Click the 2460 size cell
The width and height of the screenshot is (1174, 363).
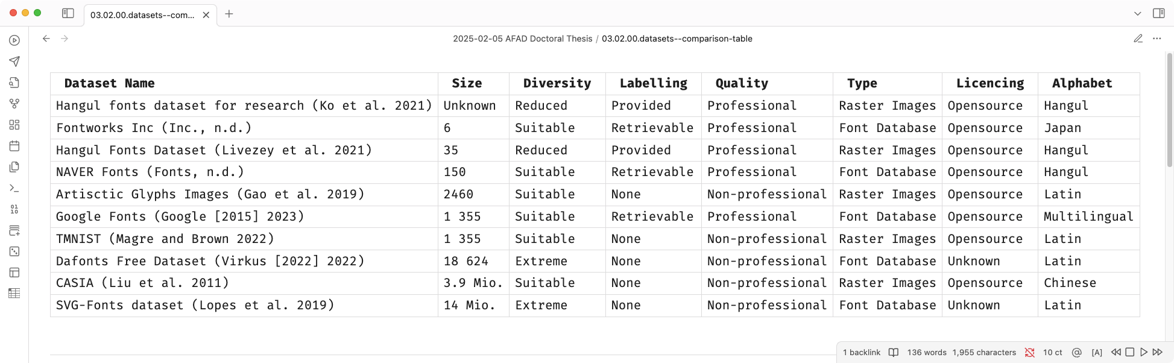point(474,194)
